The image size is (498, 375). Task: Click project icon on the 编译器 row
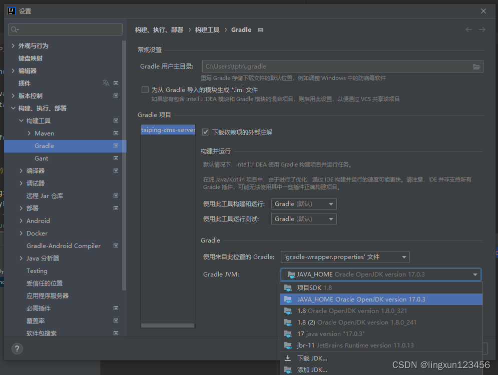pyautogui.click(x=116, y=170)
